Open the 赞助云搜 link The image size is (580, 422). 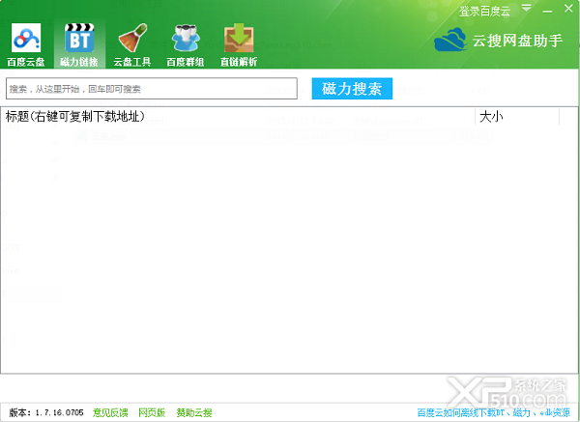[194, 412]
